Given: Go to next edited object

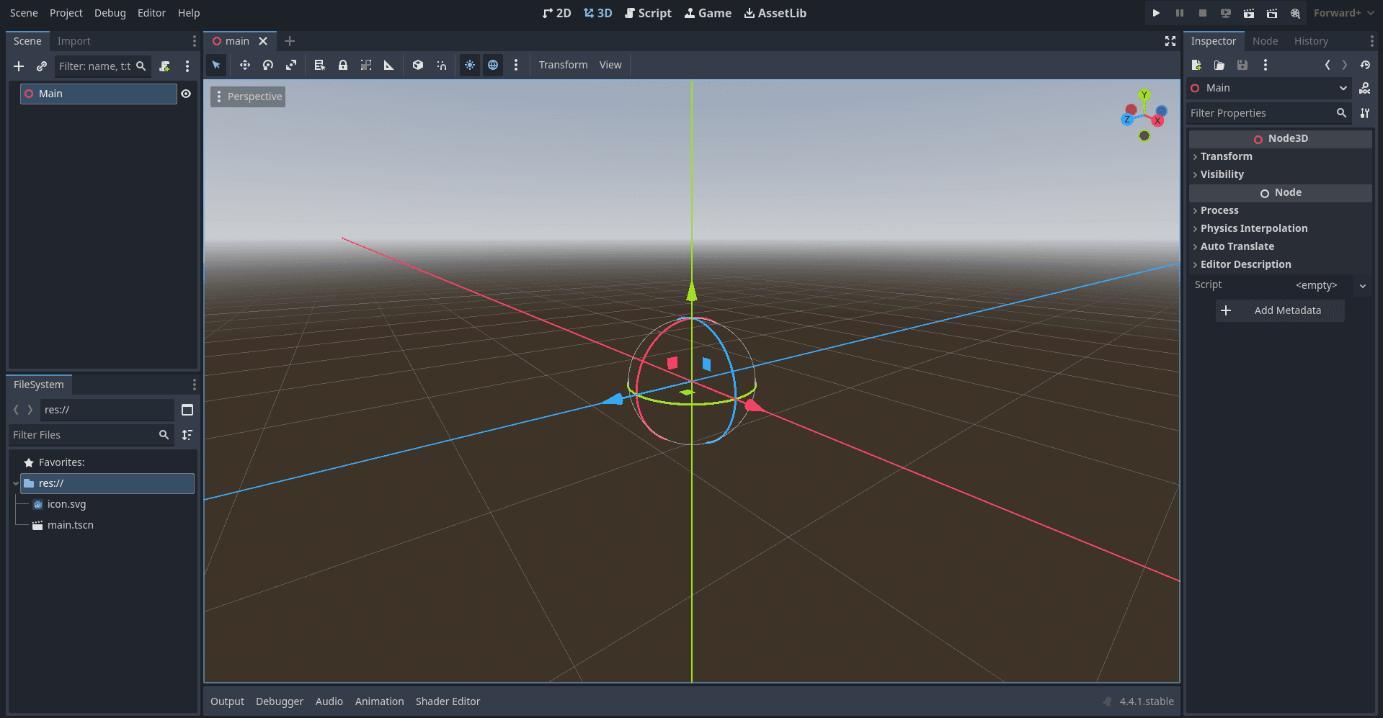Looking at the screenshot, I should point(1345,65).
